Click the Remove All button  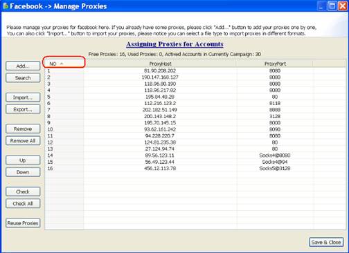tap(23, 141)
